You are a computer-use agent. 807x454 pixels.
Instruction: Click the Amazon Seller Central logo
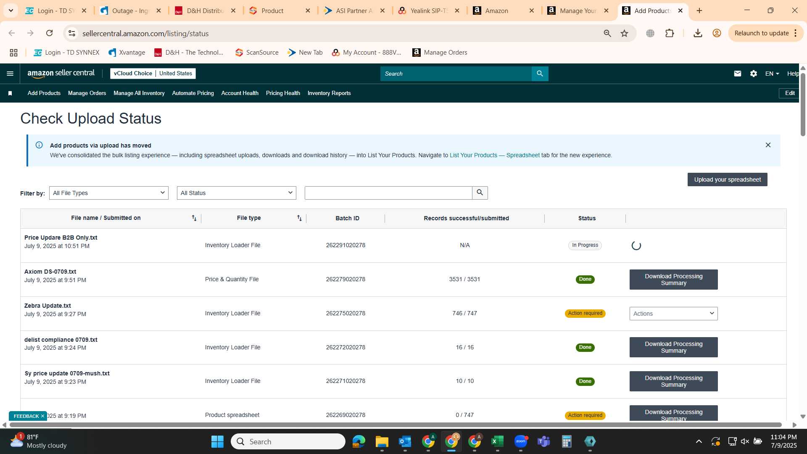[61, 74]
